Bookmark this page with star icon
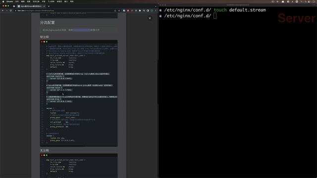 [119, 10]
